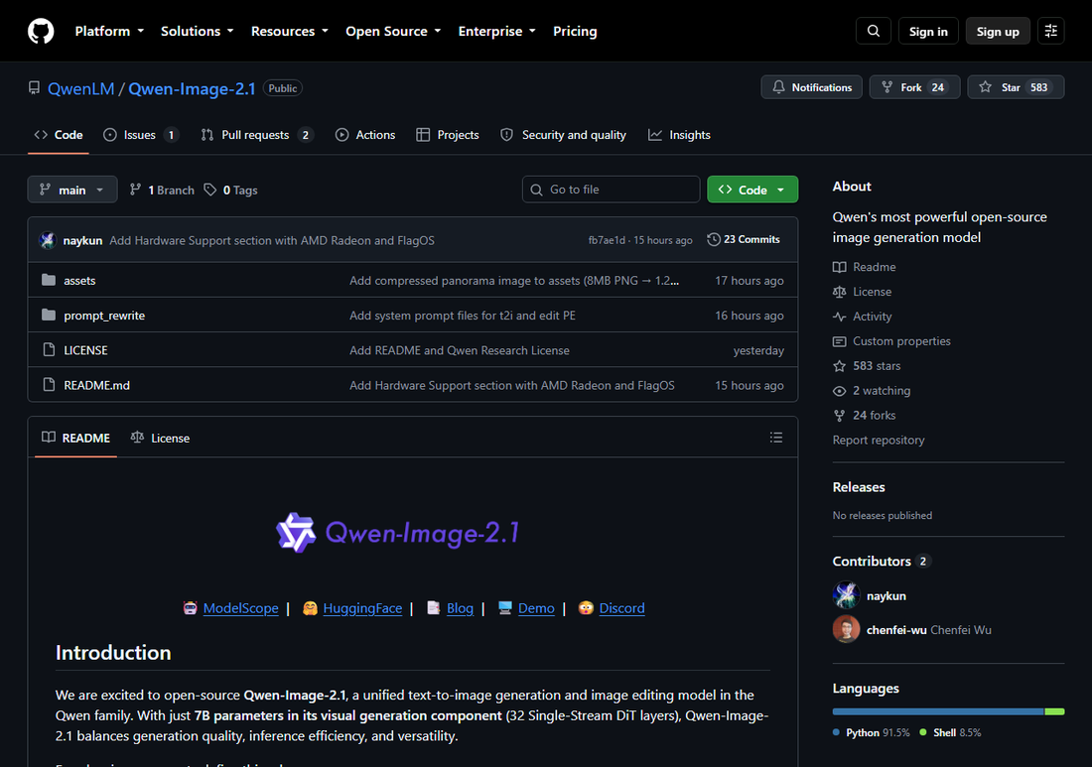This screenshot has height=767, width=1092.
Task: Click the scale icon beside License in About
Action: pos(839,292)
